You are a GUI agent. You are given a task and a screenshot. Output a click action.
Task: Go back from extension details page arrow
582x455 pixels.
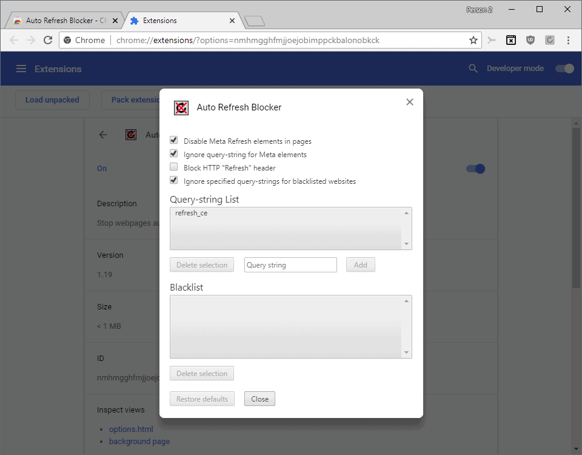point(103,135)
